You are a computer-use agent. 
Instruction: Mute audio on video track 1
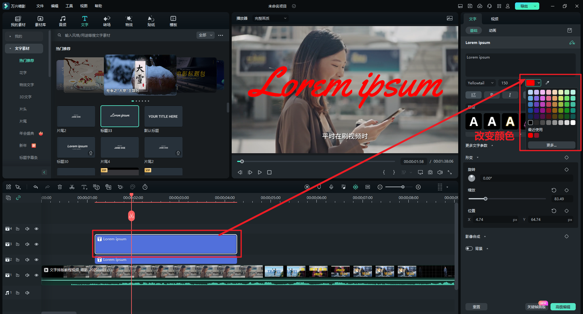[x=27, y=275]
